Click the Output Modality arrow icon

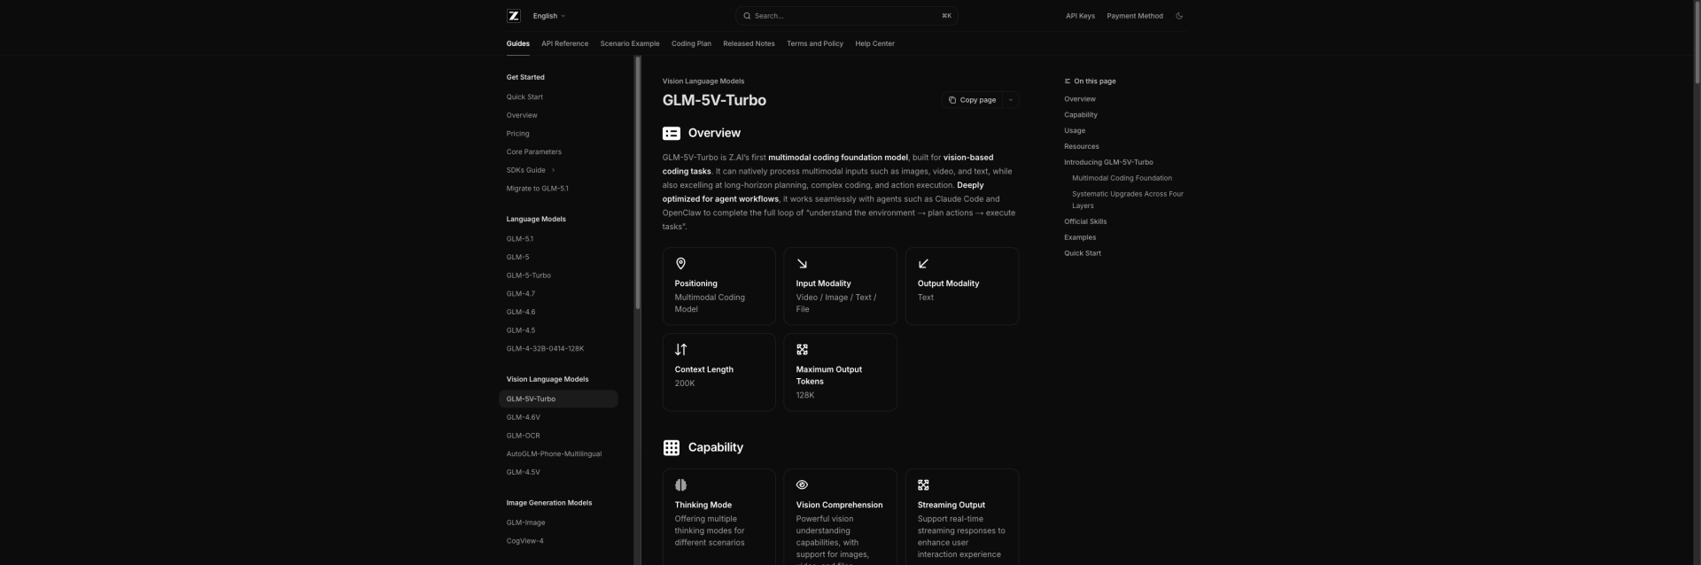point(923,264)
